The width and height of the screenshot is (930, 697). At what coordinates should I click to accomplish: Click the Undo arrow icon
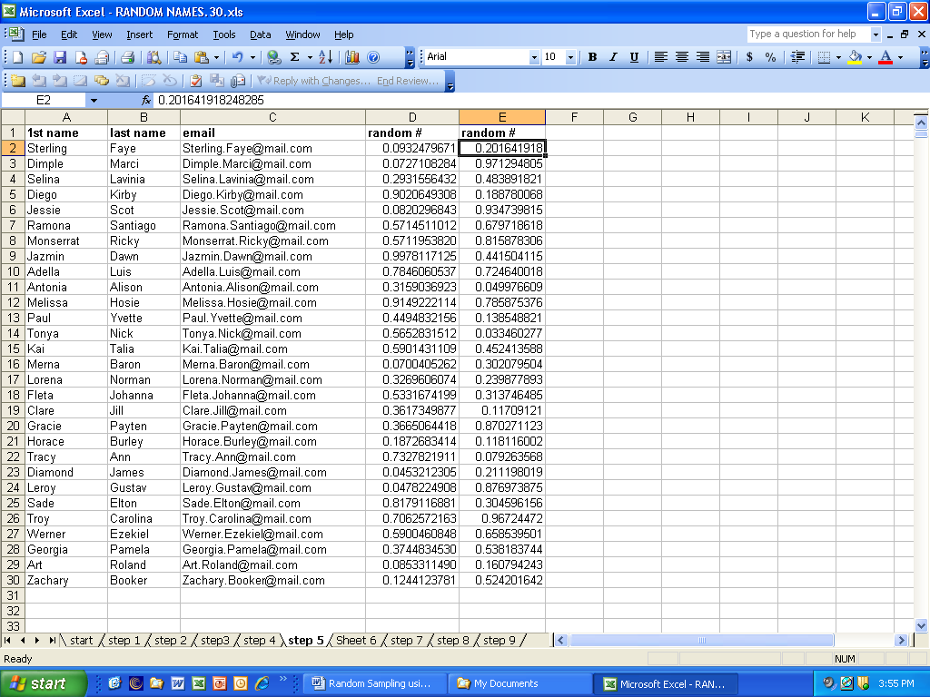238,57
